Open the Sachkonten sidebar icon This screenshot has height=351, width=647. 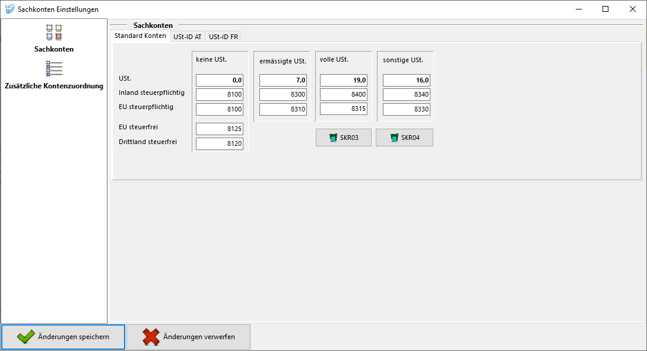(x=54, y=32)
